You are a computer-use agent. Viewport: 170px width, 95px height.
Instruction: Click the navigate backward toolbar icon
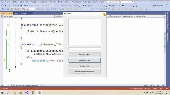[3, 6]
